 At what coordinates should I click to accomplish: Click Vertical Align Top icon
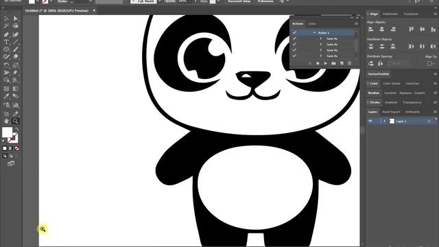(411, 29)
